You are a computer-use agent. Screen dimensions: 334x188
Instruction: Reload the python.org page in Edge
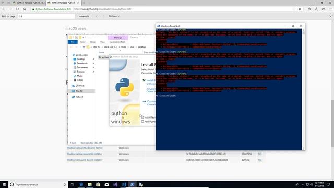tap(17, 9)
